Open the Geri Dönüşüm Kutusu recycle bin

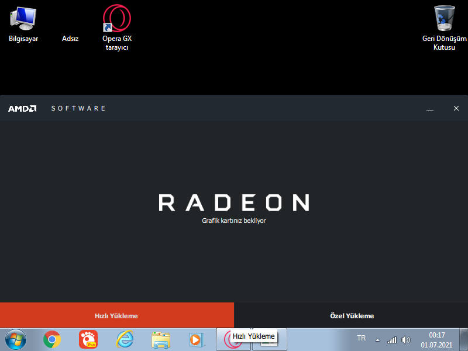click(x=444, y=27)
